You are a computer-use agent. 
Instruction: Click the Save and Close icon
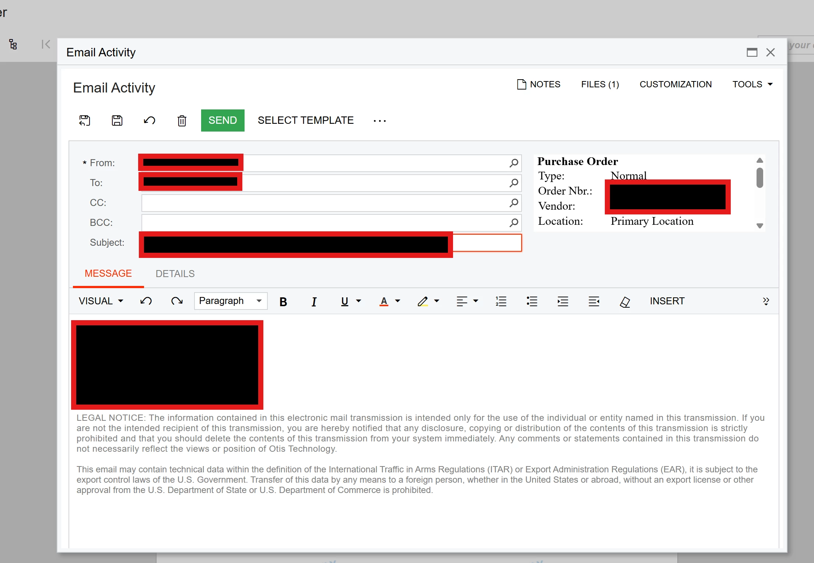(85, 120)
